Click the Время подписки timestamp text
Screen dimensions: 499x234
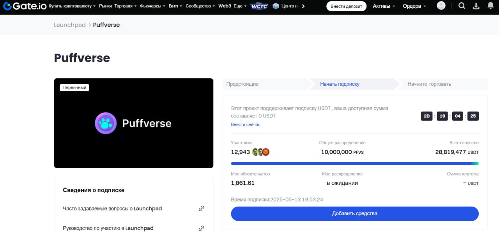coord(277,199)
